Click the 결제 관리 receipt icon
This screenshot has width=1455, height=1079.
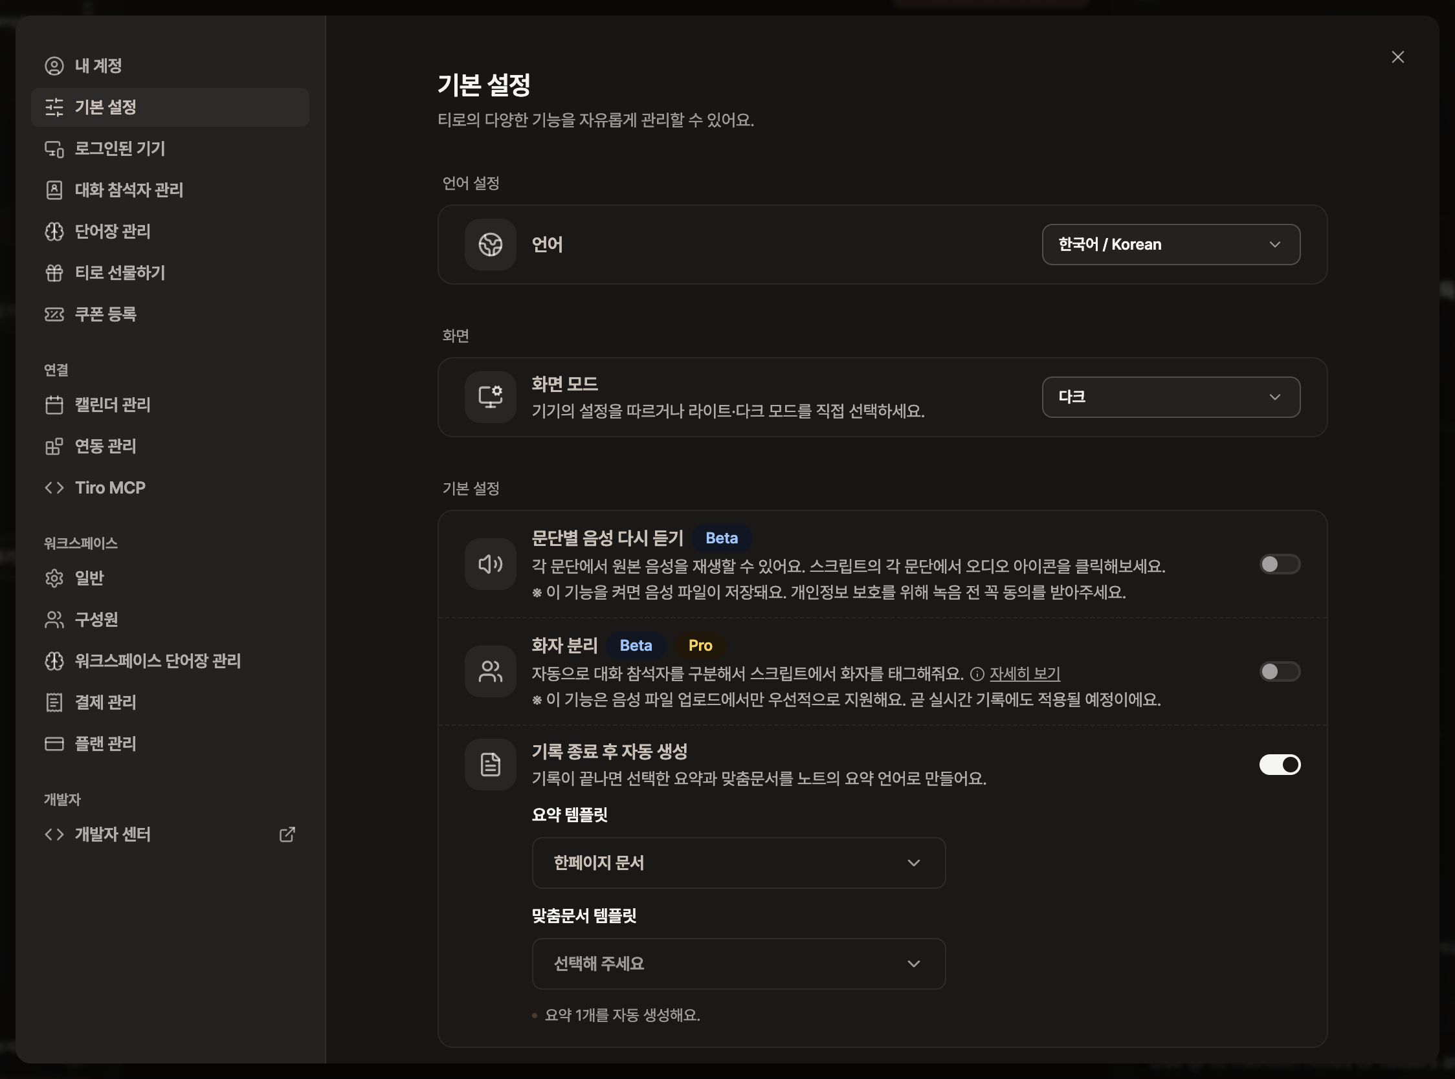pos(54,702)
